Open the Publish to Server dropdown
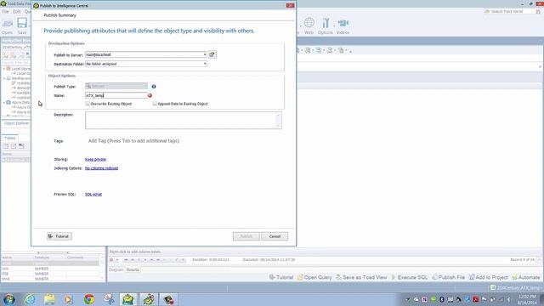This screenshot has width=544, height=306. [205, 54]
